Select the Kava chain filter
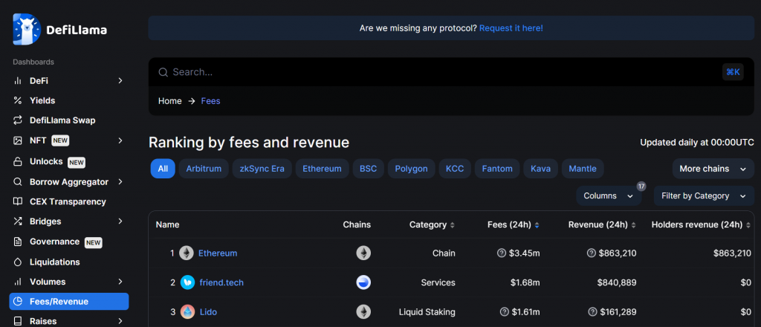Image resolution: width=761 pixels, height=327 pixels. pos(541,169)
